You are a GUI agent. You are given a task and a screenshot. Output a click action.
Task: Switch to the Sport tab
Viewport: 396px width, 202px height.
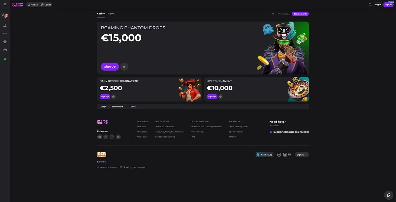coord(112,14)
